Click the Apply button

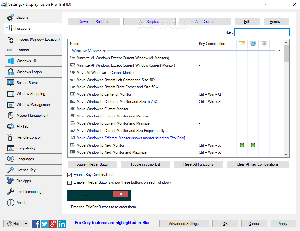click(283, 224)
